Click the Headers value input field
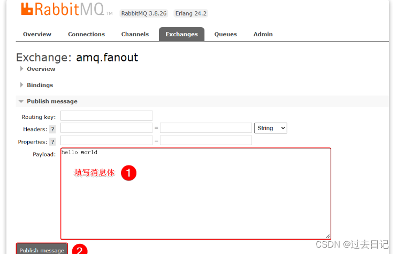Viewport: 397px width, 254px height. [206, 128]
